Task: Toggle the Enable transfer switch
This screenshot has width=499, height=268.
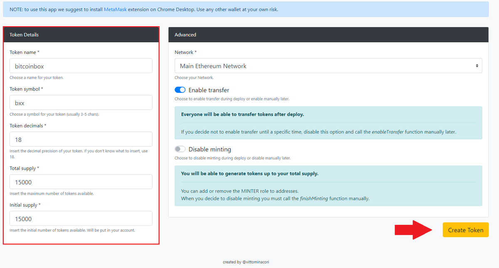Action: tap(180, 90)
